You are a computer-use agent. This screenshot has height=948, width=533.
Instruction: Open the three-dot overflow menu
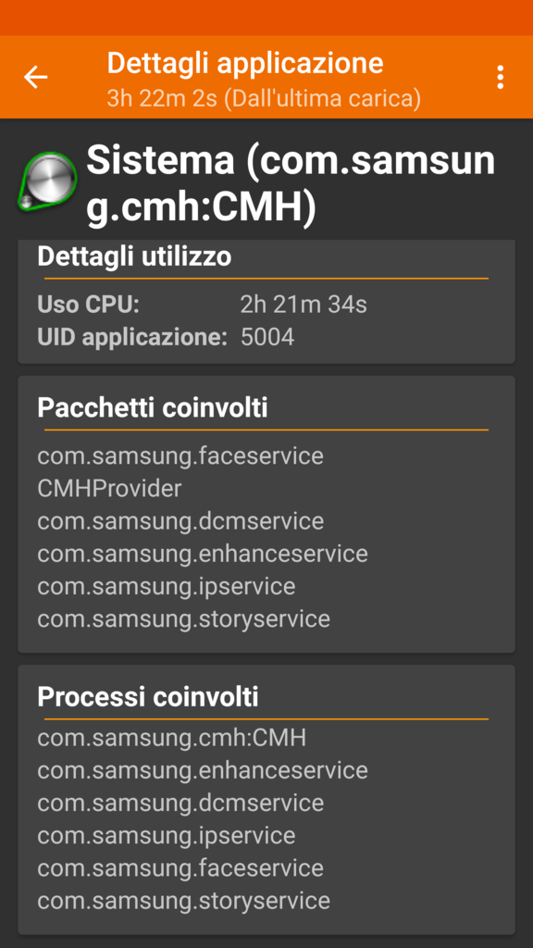click(500, 78)
